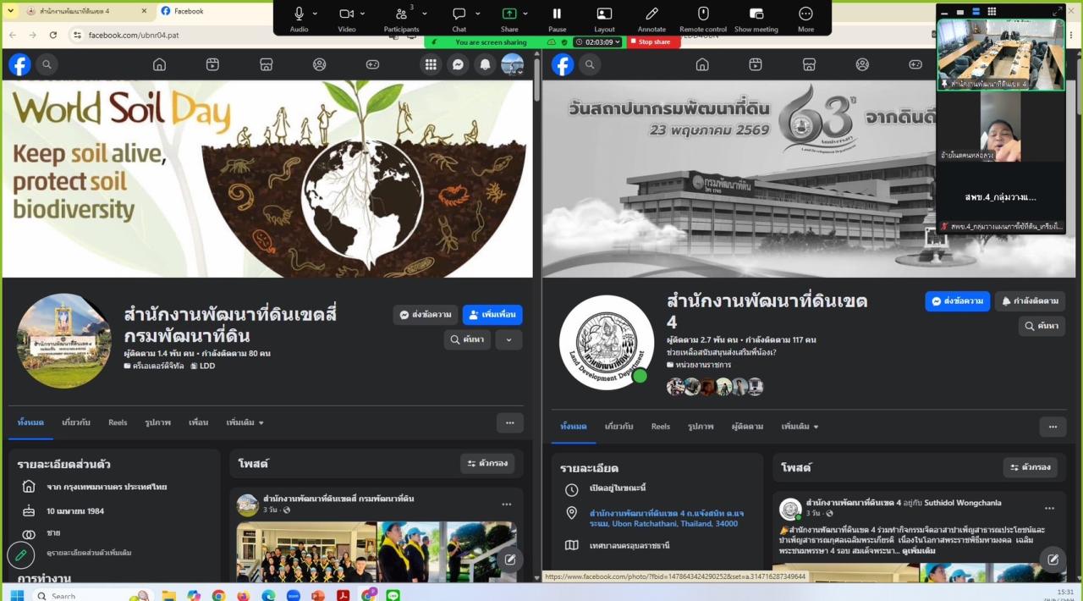Viewport: 1083px width, 601px height.
Task: Expand เพิ่มเติม menu on left profile
Action: (245, 422)
